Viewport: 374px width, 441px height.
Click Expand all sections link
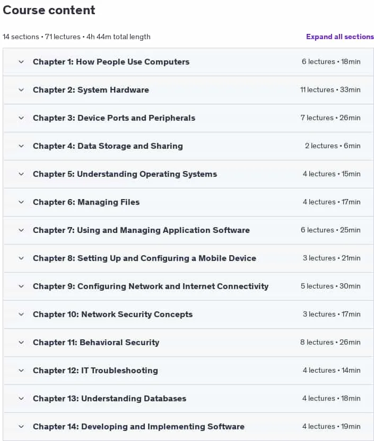340,37
